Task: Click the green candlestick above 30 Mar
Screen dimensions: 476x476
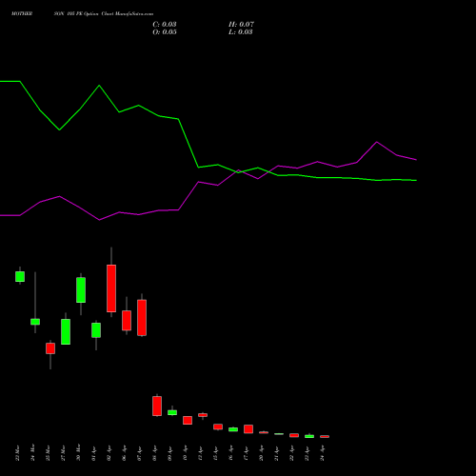Action: pos(81,290)
